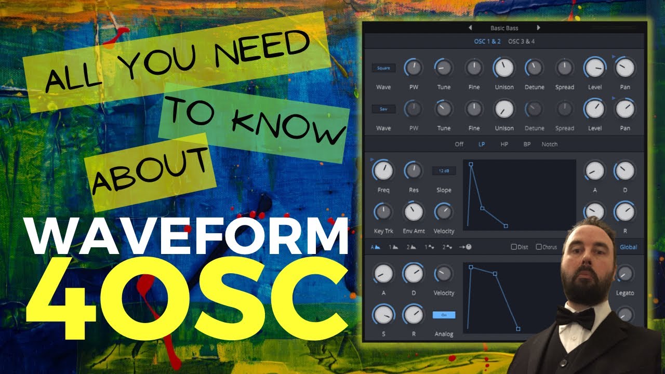Click the second oscillator Fine knob

(474, 109)
